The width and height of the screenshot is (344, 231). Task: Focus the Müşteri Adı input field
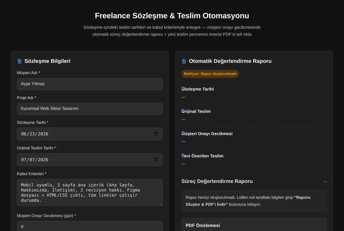tap(90, 84)
